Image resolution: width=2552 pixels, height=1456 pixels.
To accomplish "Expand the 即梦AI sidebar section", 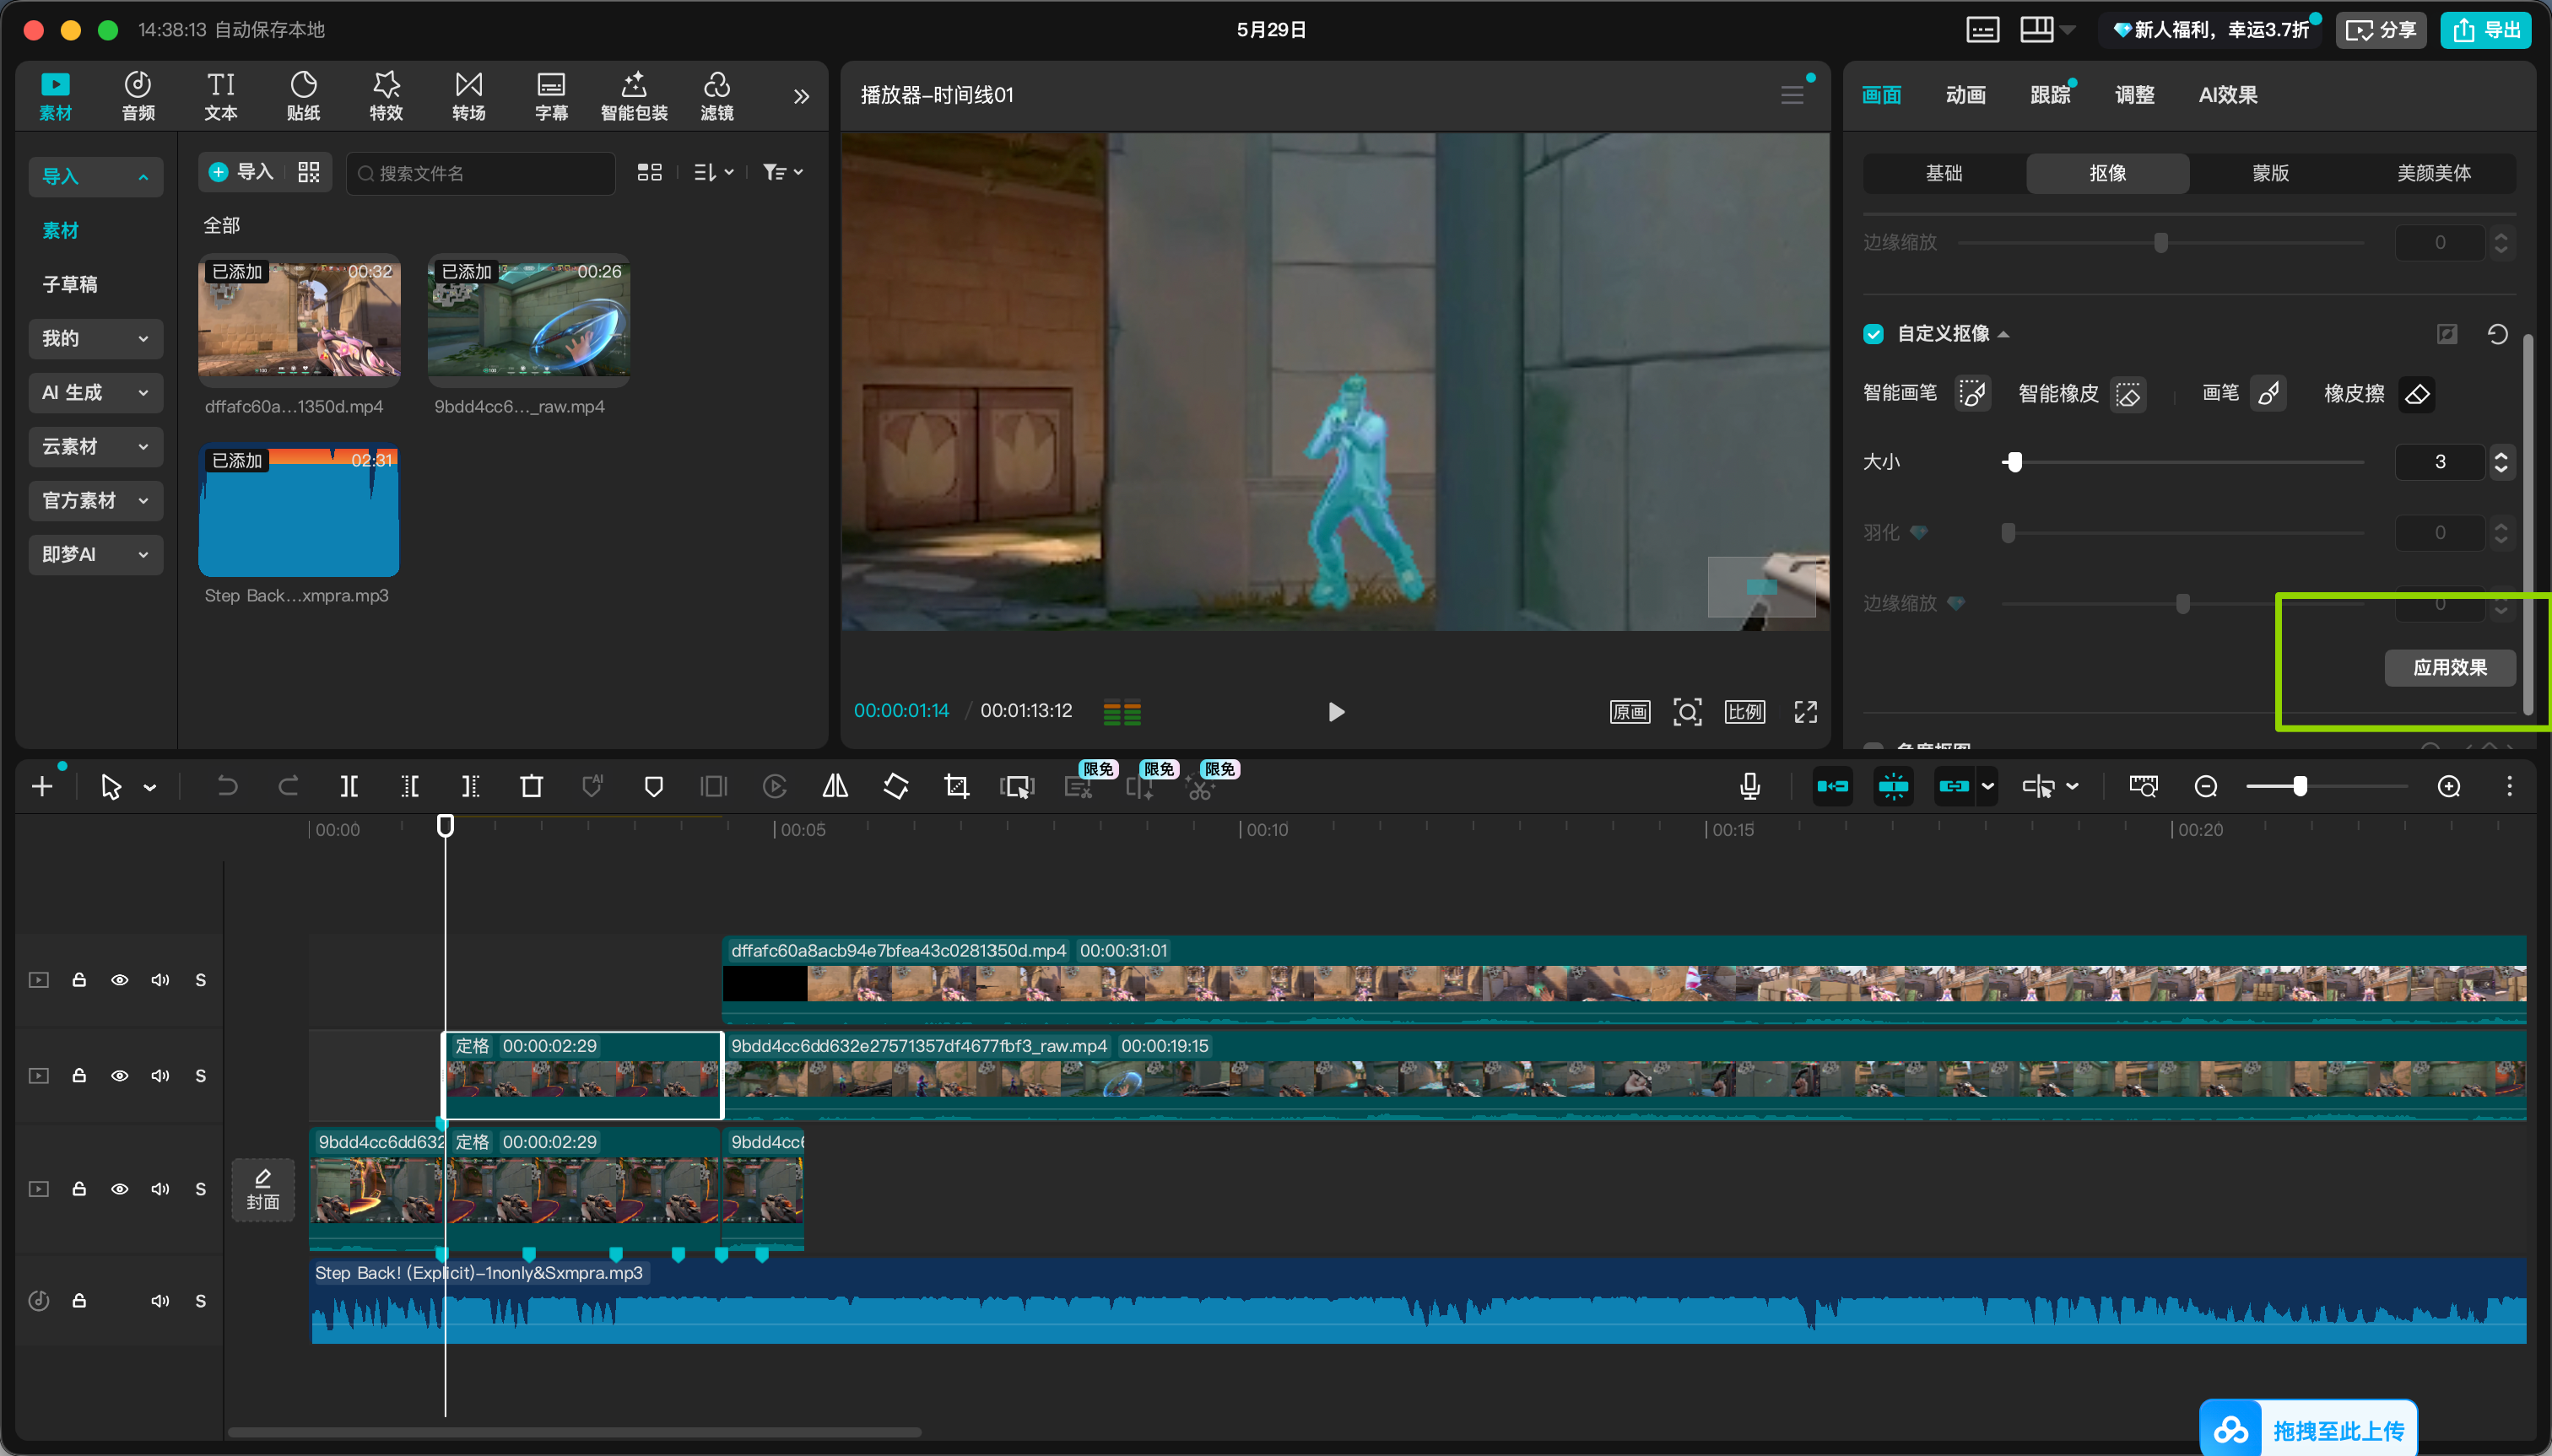I will click(95, 554).
